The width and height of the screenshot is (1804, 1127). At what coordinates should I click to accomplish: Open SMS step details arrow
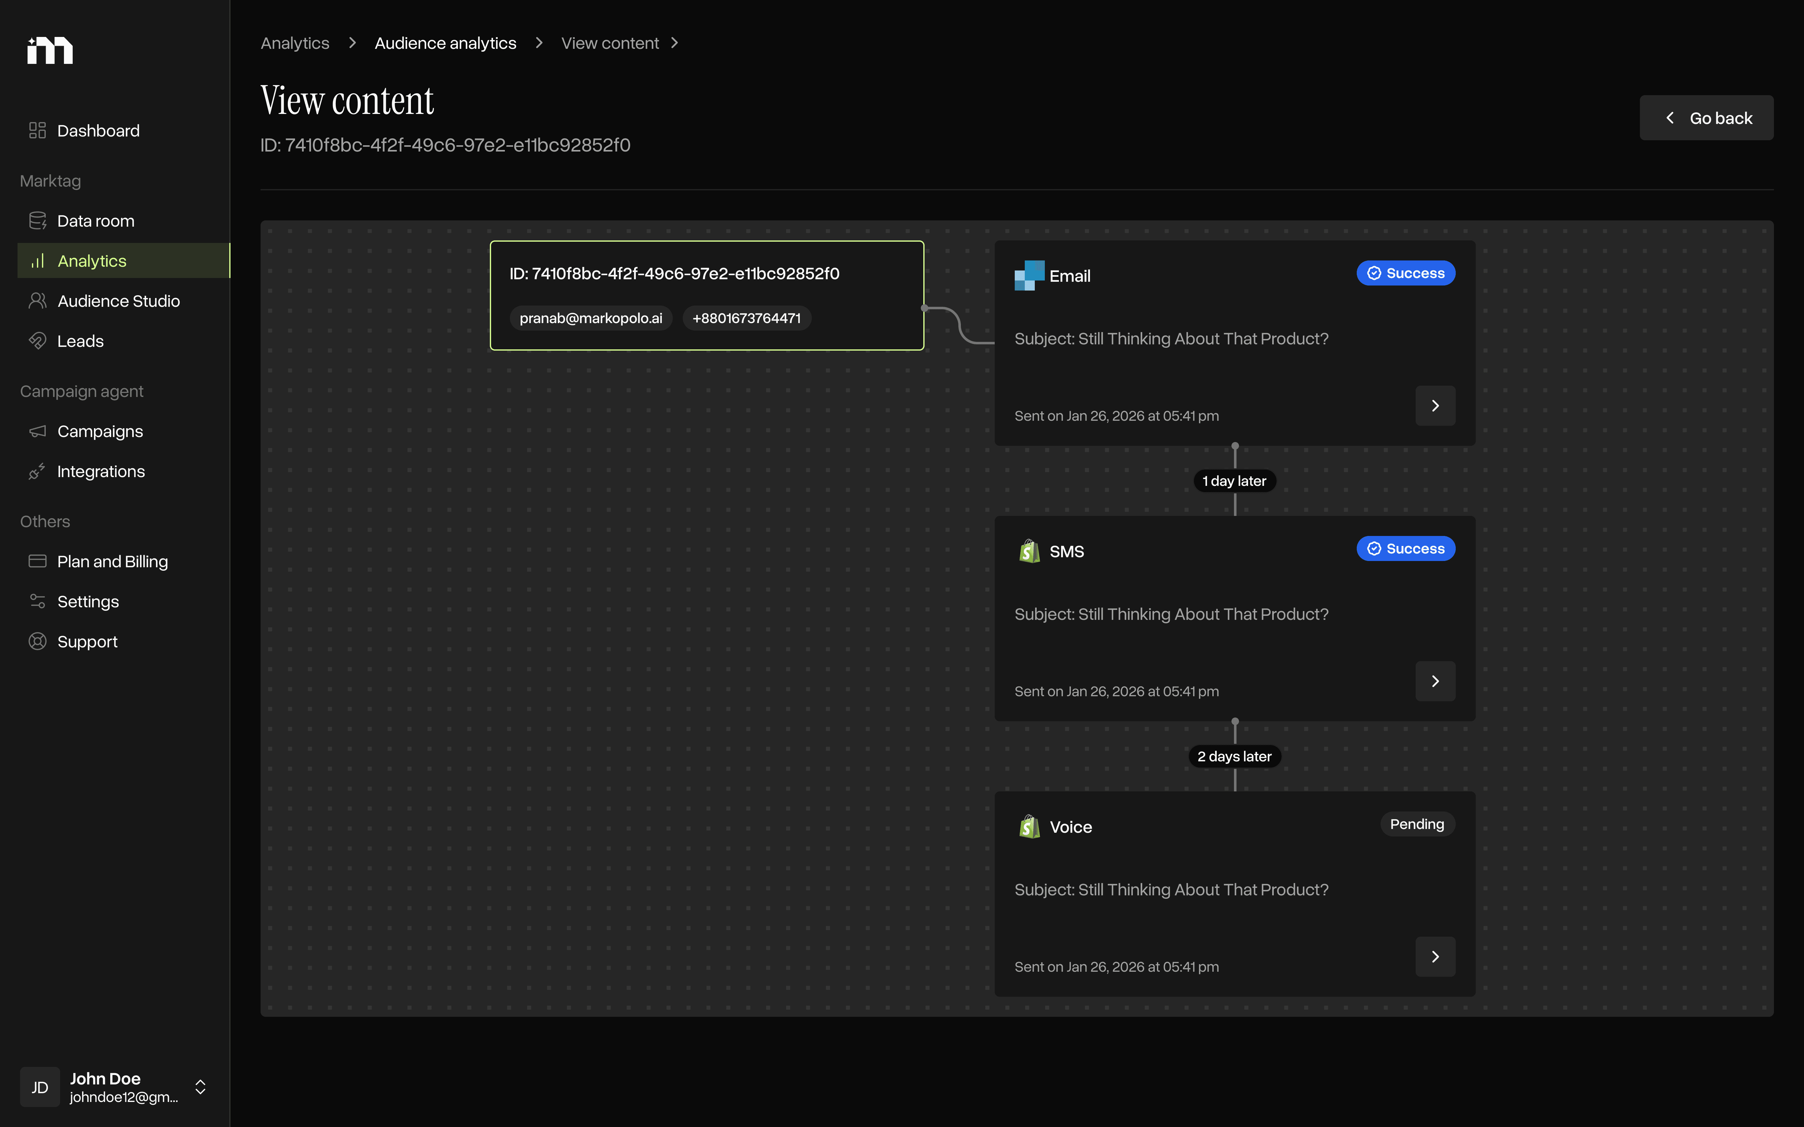1435,681
